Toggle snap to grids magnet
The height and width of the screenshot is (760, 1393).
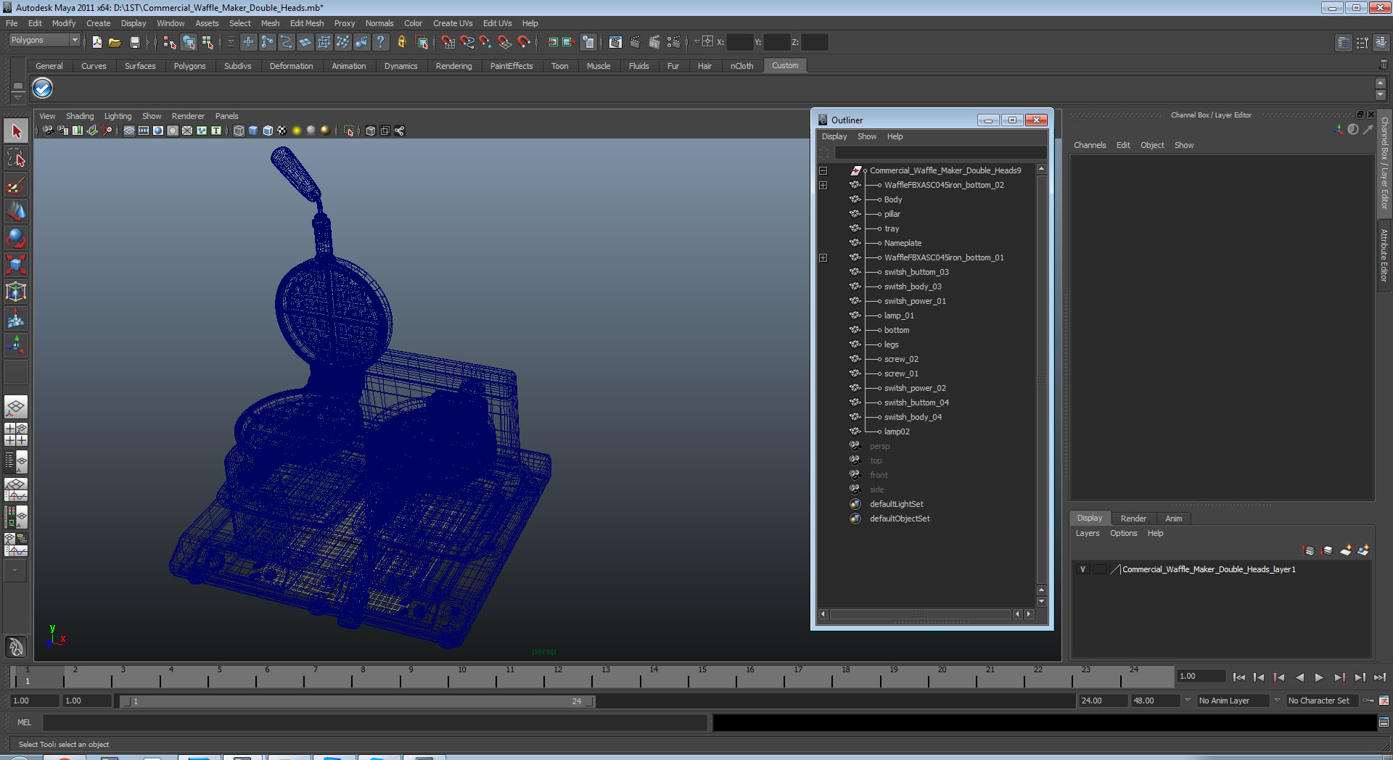[448, 42]
